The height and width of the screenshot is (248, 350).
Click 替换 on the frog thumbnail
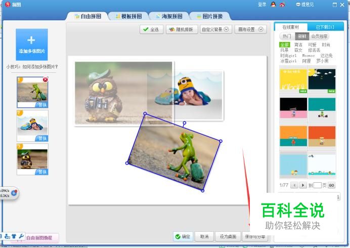point(42,105)
